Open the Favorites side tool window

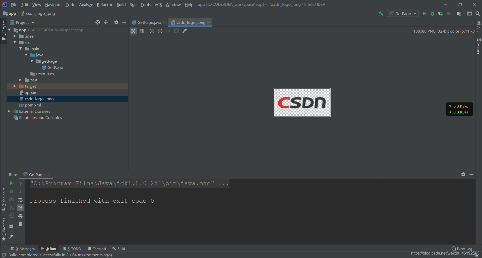click(4, 229)
